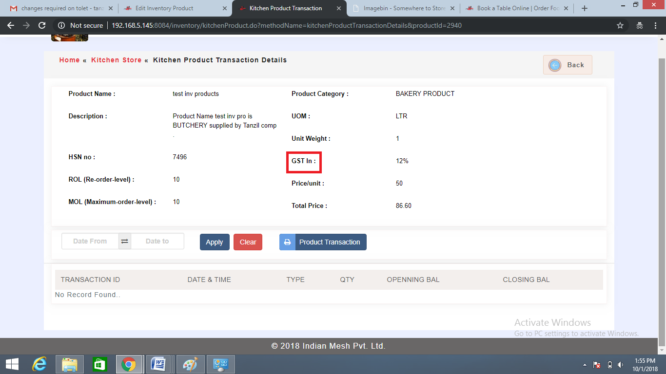Reload the current page

click(x=42, y=25)
